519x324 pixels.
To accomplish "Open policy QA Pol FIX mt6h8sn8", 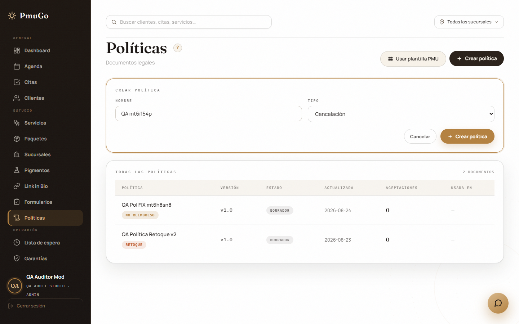I will tap(147, 205).
